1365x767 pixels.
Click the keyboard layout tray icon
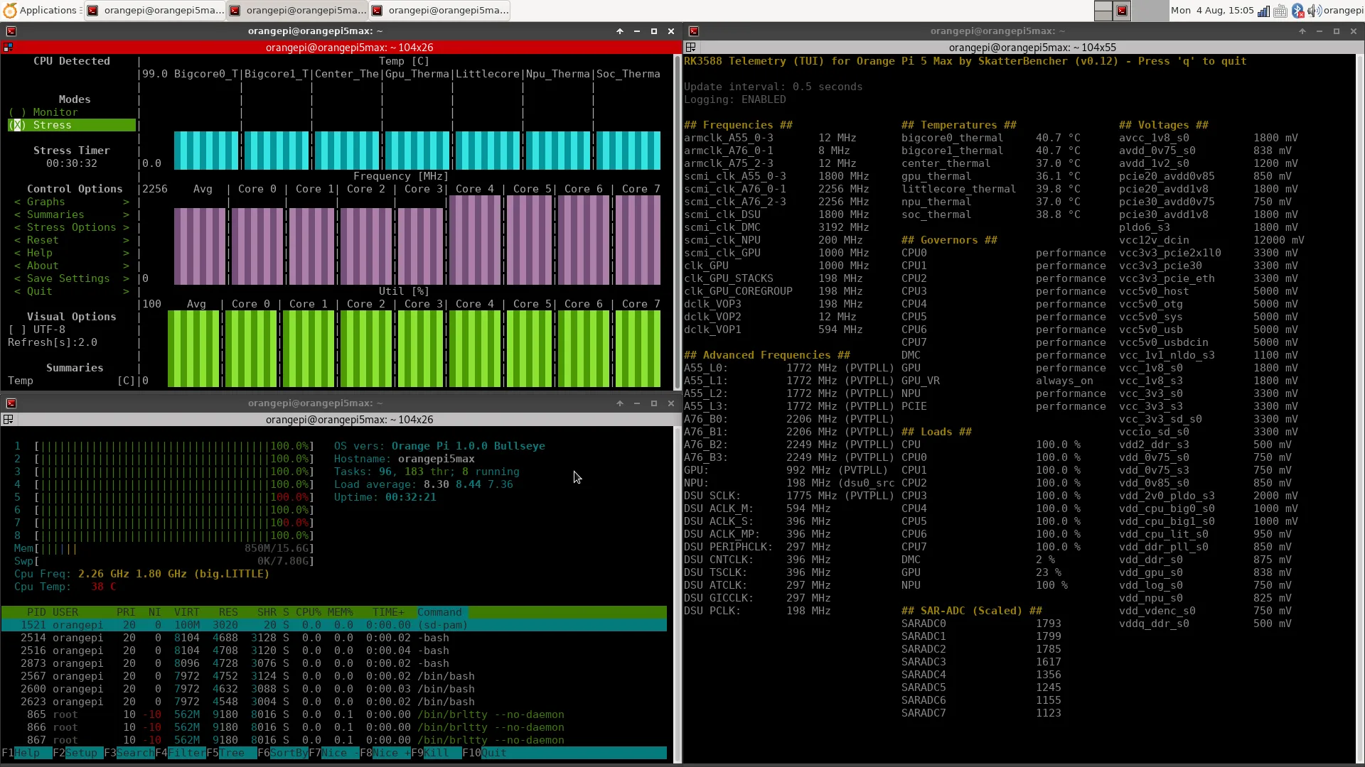coord(1280,11)
